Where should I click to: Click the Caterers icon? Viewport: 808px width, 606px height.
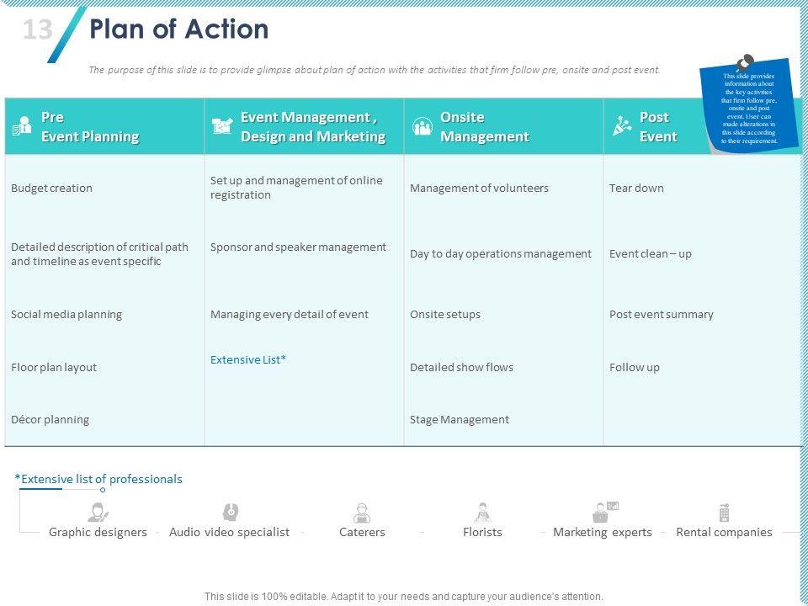[x=362, y=513]
